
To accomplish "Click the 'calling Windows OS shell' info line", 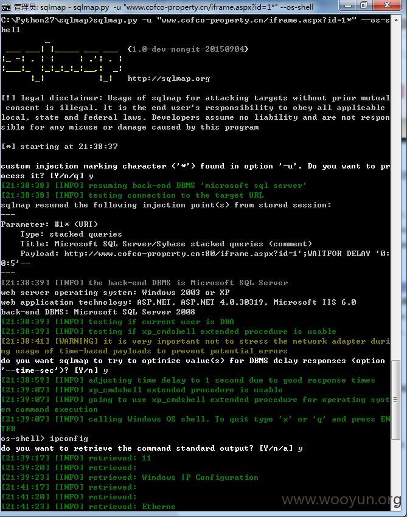I will tap(195, 424).
